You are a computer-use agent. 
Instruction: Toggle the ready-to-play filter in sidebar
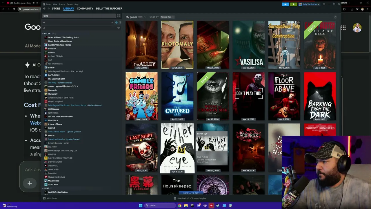pos(120,23)
